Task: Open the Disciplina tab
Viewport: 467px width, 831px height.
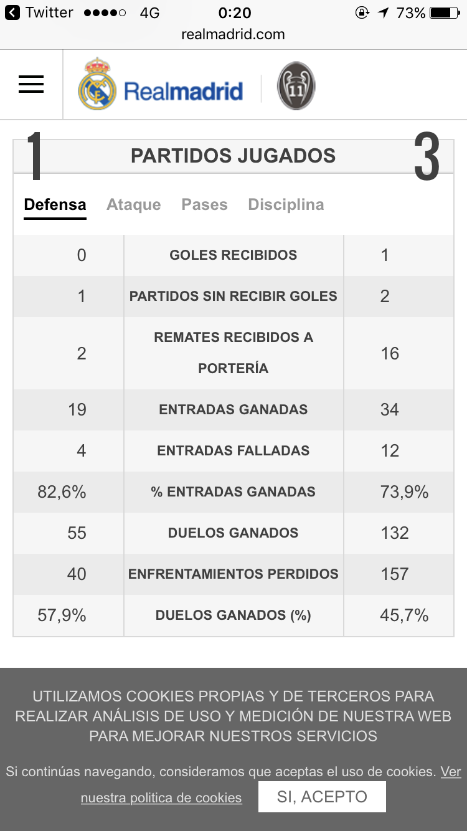Action: [x=286, y=205]
